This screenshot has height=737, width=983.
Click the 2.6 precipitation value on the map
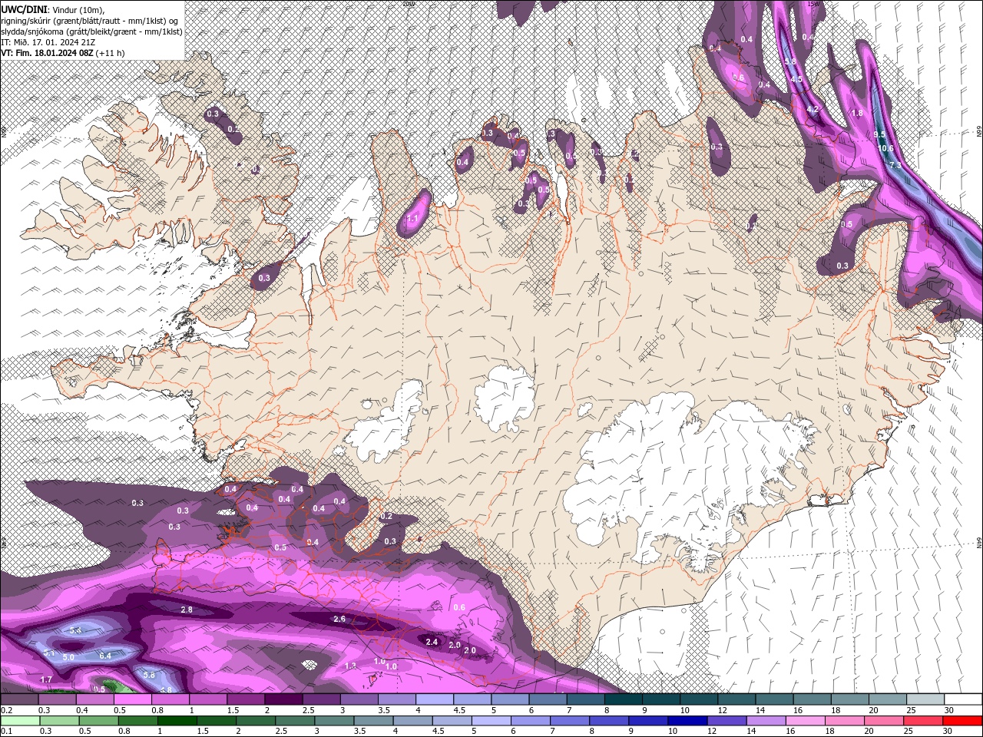point(339,619)
